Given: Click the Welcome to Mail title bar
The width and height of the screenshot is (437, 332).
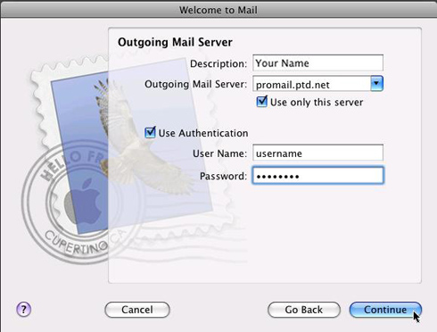Looking at the screenshot, I should coord(218,10).
